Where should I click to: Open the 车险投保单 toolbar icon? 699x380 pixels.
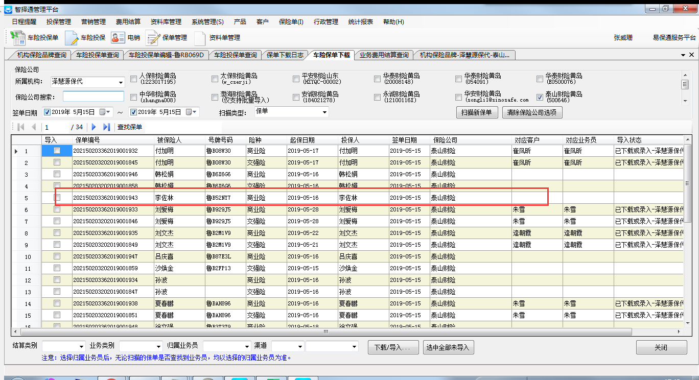pos(18,38)
